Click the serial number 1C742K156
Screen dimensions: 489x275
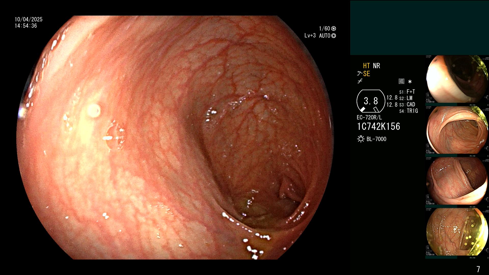point(378,126)
